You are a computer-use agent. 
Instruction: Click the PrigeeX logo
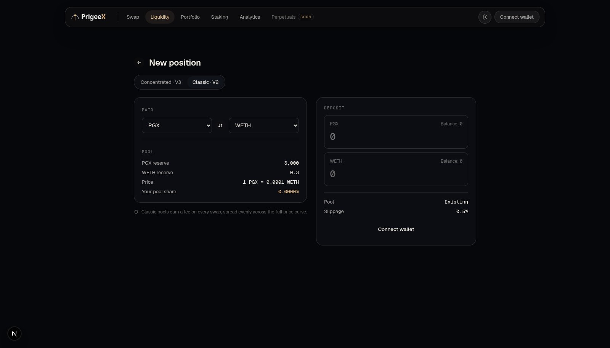coord(88,17)
